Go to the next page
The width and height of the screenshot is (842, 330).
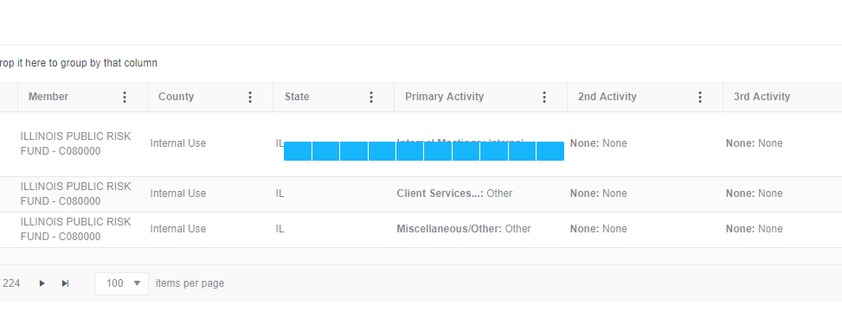point(42,283)
